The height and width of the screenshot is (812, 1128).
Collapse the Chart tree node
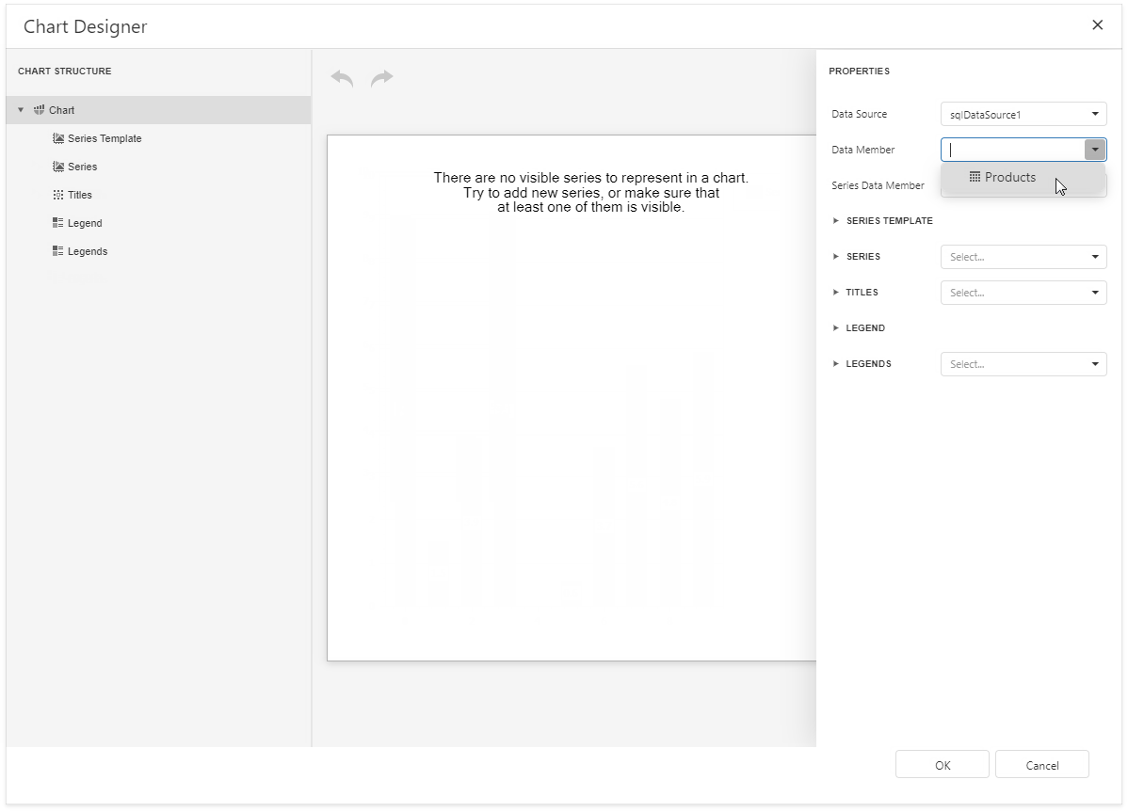(21, 110)
